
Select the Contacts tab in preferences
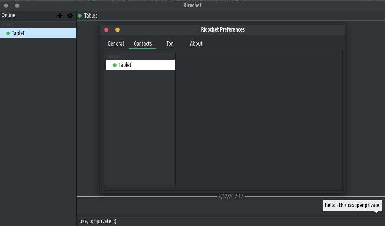(143, 44)
